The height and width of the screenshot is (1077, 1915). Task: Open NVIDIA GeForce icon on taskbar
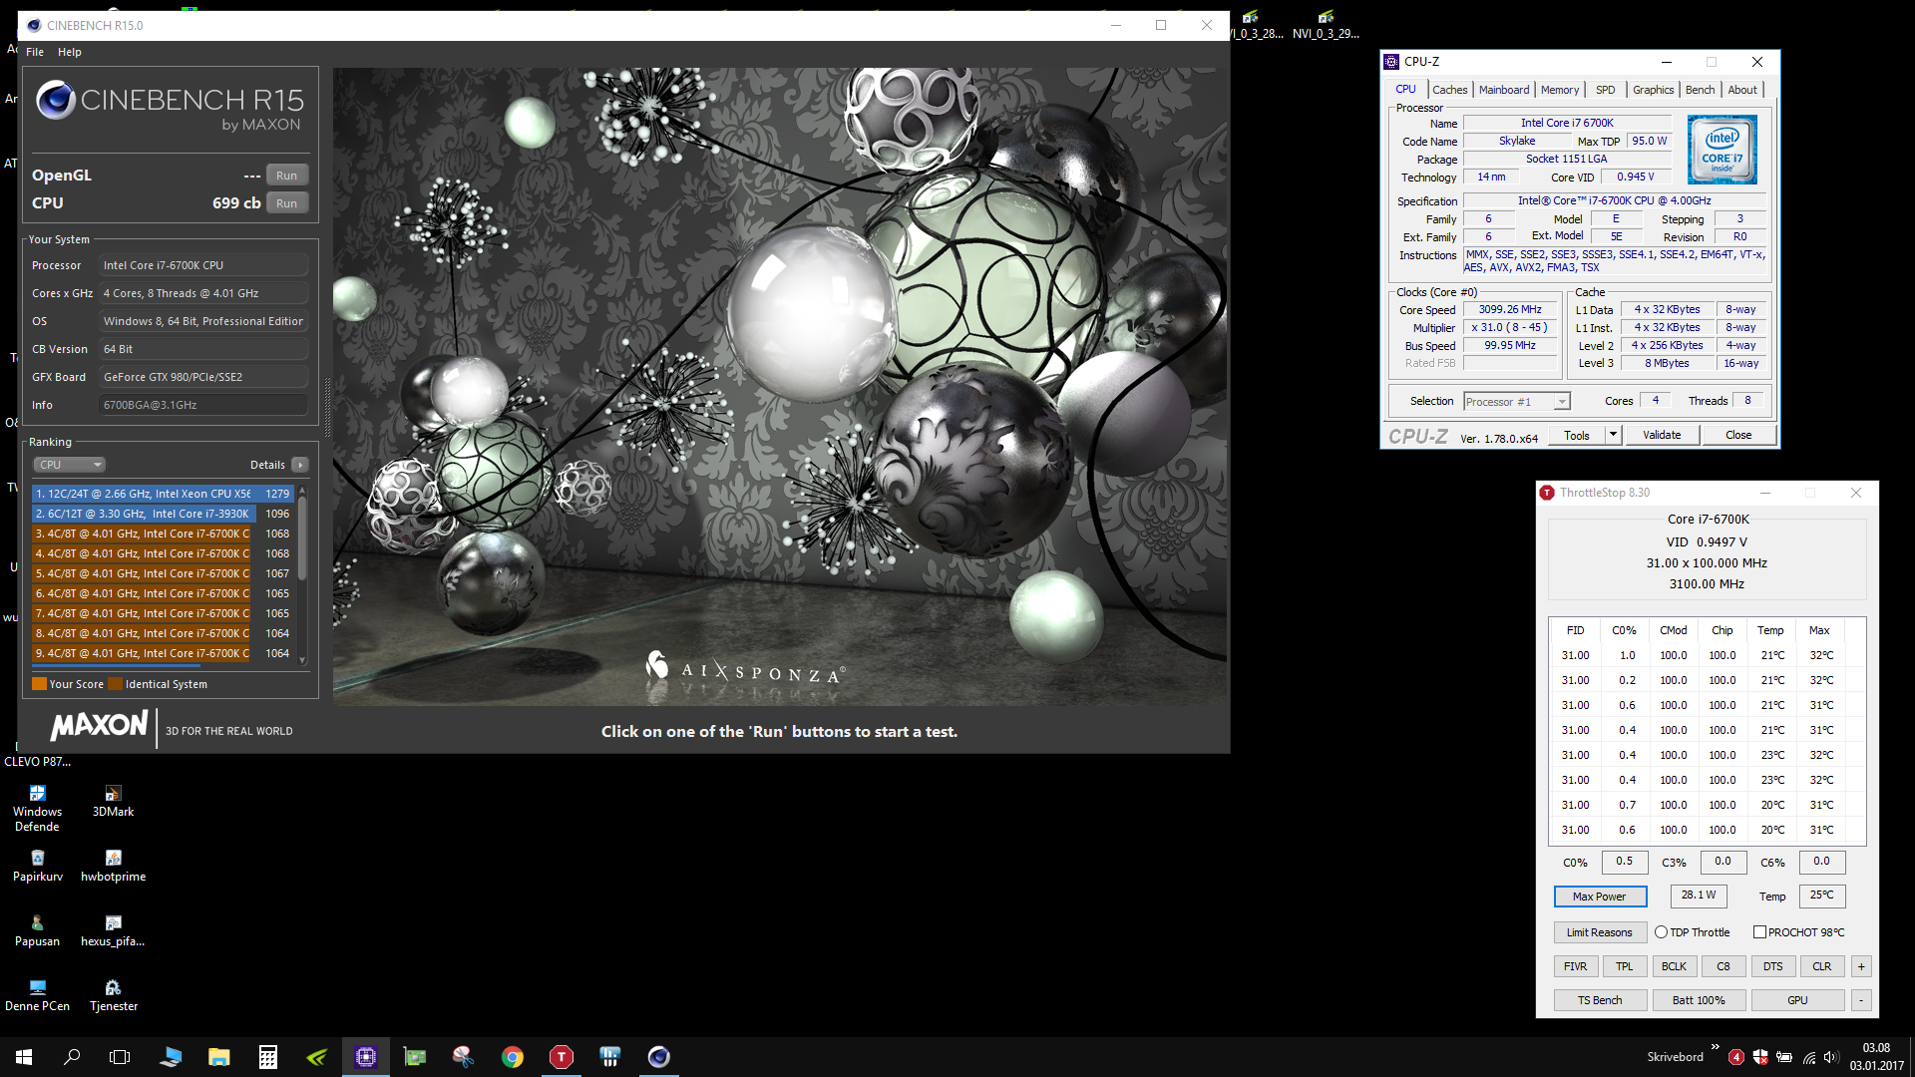317,1057
